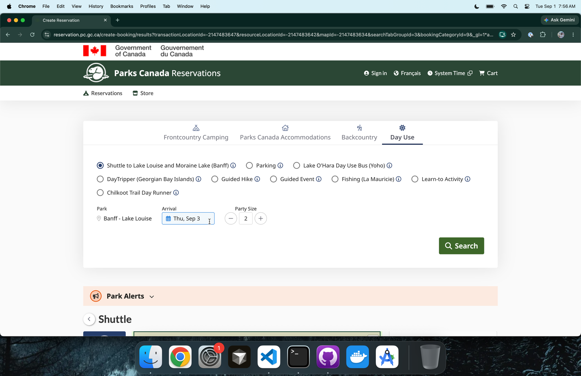Switch to Frontcountry Camping tab
Image resolution: width=581 pixels, height=376 pixels.
(196, 133)
